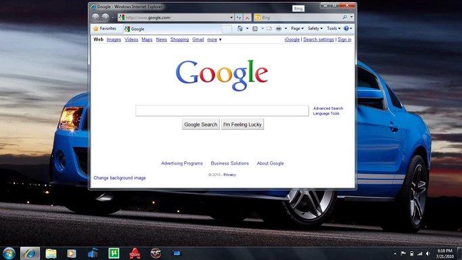Click the volume speaker tray icon
462x260 pixels.
click(428, 253)
